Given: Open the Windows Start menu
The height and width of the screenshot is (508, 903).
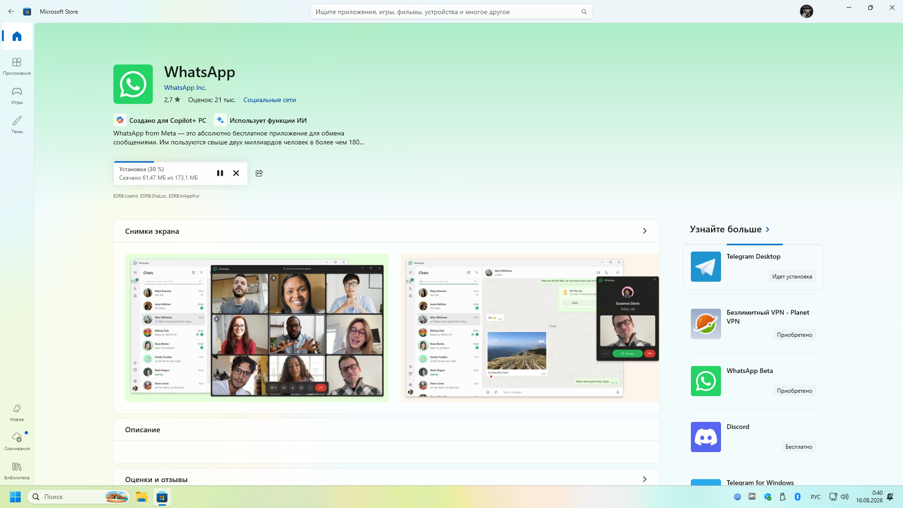Looking at the screenshot, I should click(15, 497).
